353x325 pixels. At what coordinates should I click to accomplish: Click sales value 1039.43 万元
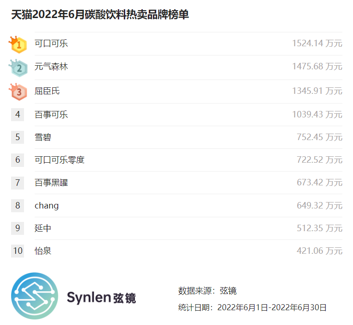(x=317, y=114)
